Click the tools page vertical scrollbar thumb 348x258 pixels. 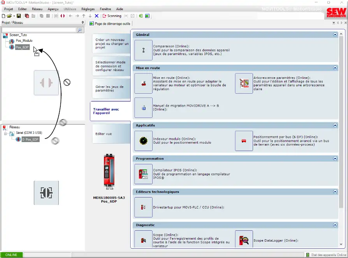[341, 123]
